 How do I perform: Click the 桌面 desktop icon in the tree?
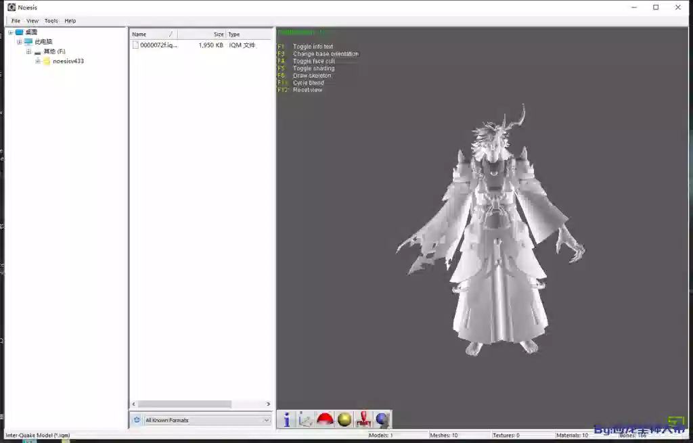coord(20,32)
